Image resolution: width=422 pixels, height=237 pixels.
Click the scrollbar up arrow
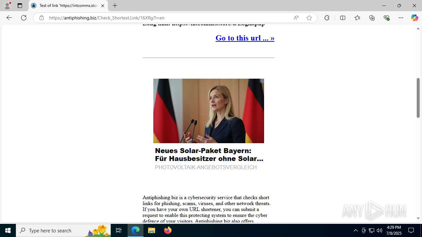[x=418, y=29]
